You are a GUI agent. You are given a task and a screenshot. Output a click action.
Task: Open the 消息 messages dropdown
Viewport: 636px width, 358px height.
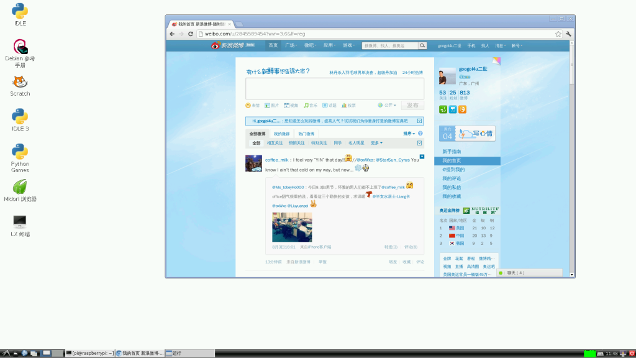pos(500,46)
